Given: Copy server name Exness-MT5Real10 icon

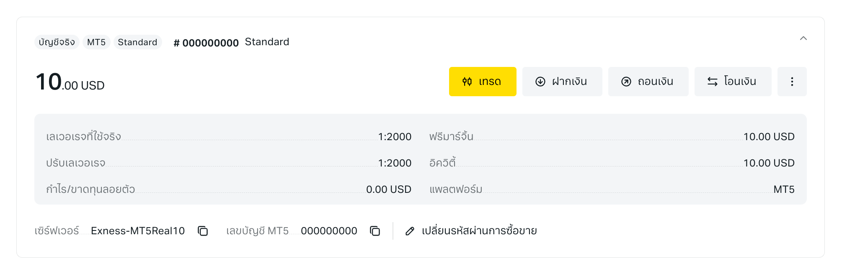Looking at the screenshot, I should (203, 231).
